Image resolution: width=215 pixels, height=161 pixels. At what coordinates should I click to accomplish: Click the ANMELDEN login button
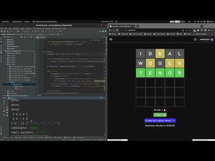pos(206,39)
